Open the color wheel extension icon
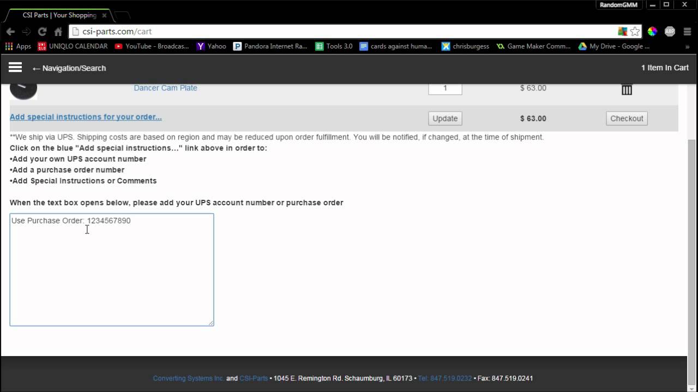Screen dimensions: 698x392 pos(652,32)
